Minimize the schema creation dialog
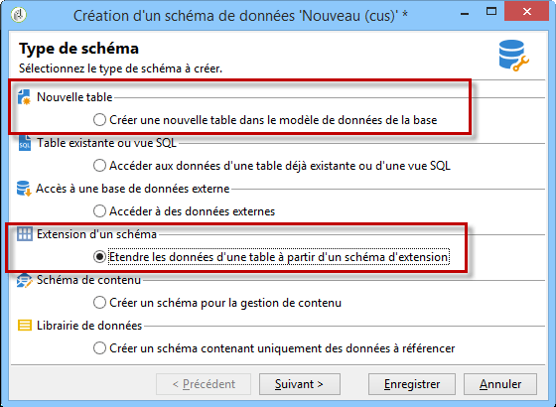The width and height of the screenshot is (556, 407). [x=465, y=14]
